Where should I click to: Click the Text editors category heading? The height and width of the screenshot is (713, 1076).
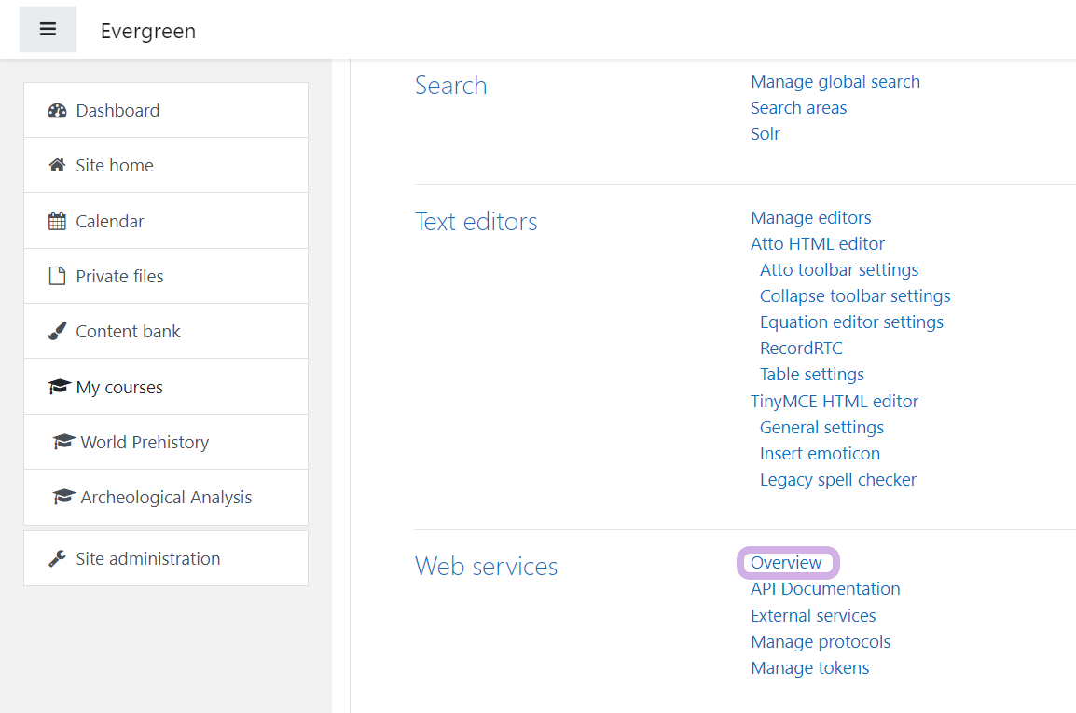point(476,222)
